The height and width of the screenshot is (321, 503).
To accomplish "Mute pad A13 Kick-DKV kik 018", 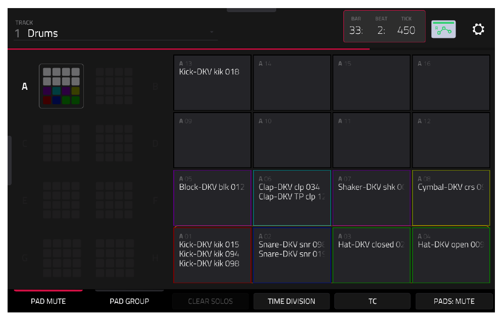I will tap(212, 83).
